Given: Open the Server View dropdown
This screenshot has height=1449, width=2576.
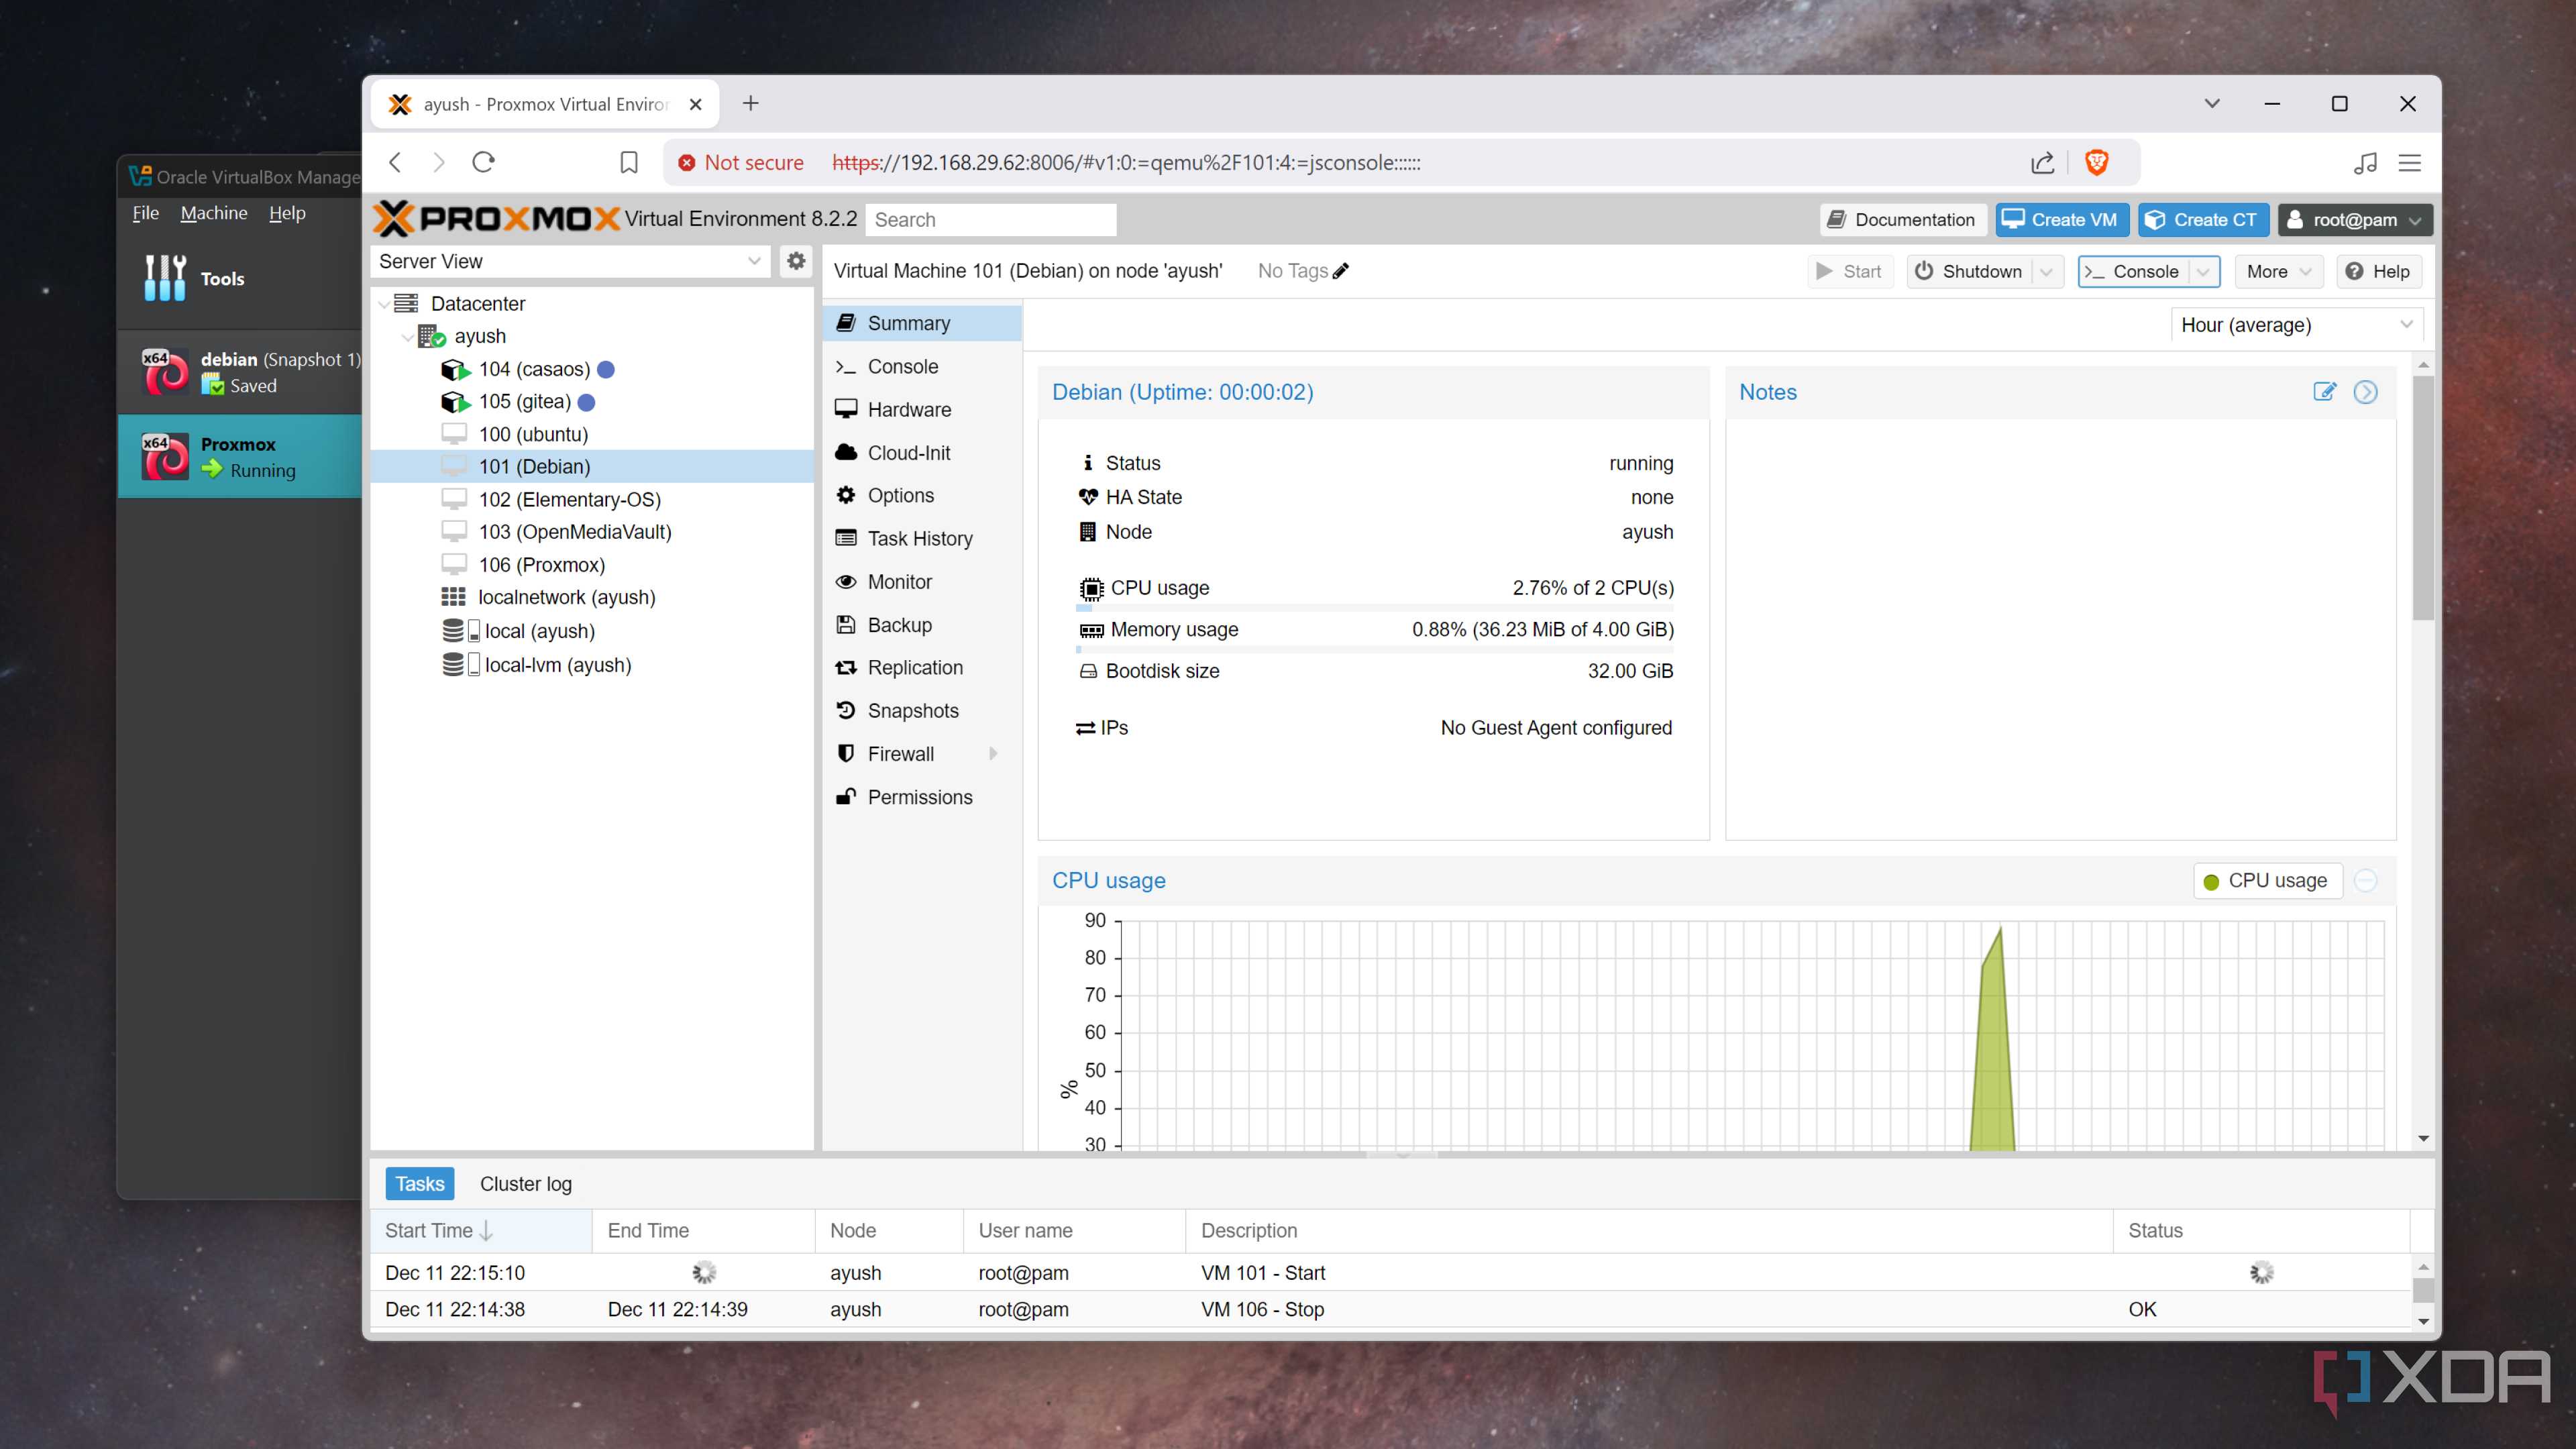Looking at the screenshot, I should (754, 261).
